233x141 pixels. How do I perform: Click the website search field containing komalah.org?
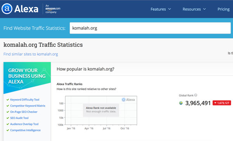[x=150, y=28]
